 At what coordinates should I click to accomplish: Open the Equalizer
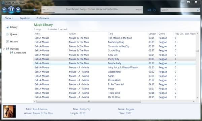(25, 18)
